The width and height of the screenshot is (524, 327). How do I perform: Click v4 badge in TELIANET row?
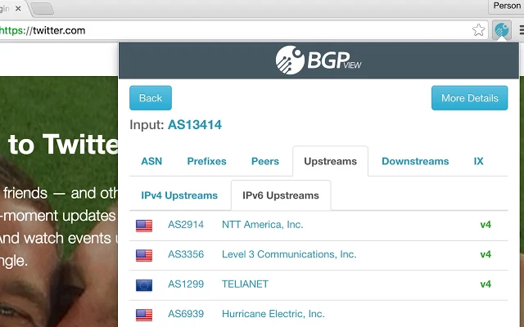(486, 284)
